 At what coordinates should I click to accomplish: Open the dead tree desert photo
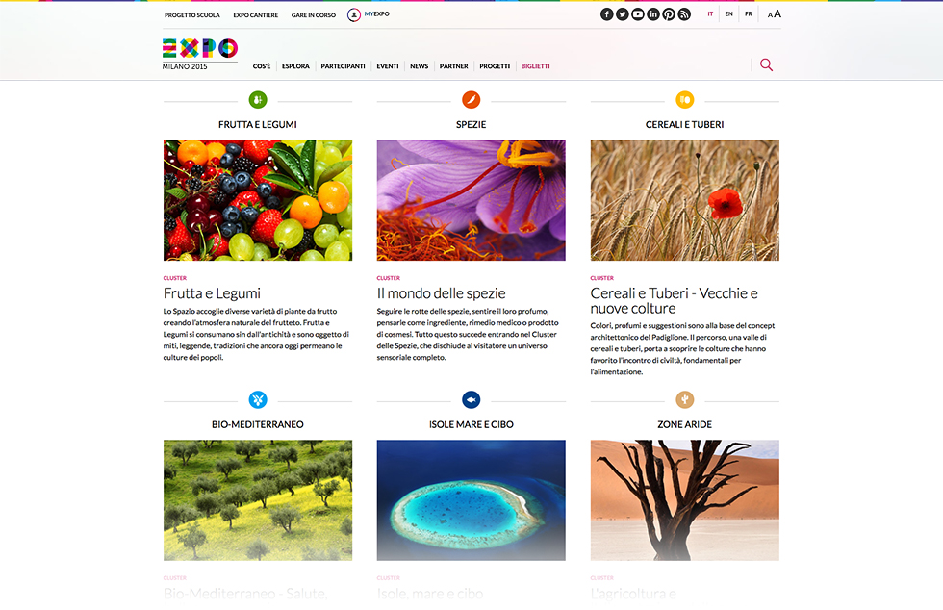[684, 500]
